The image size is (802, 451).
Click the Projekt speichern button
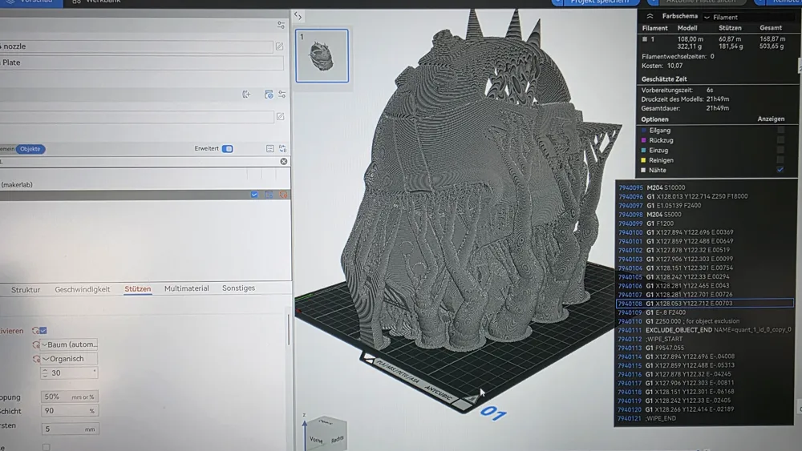601,2
